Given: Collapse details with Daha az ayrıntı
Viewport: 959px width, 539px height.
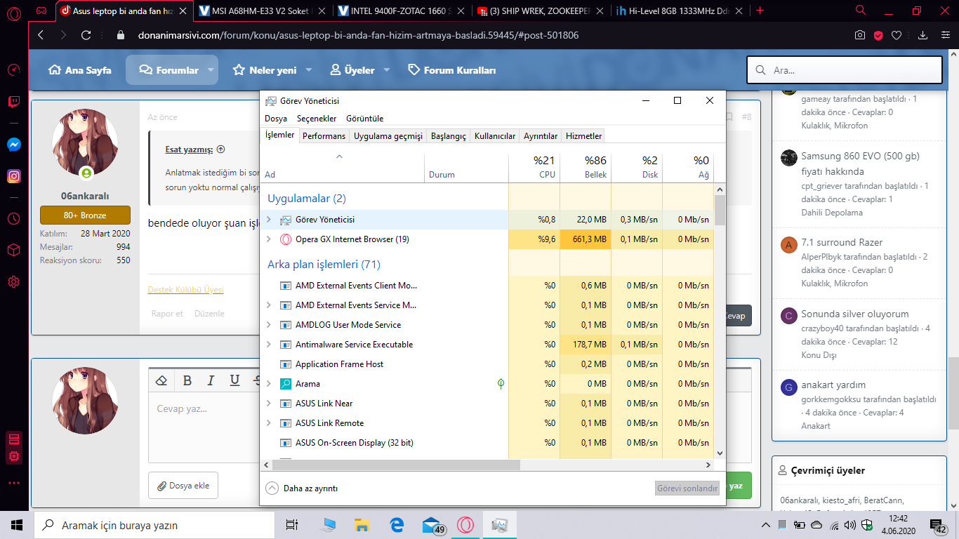Looking at the screenshot, I should pyautogui.click(x=302, y=488).
